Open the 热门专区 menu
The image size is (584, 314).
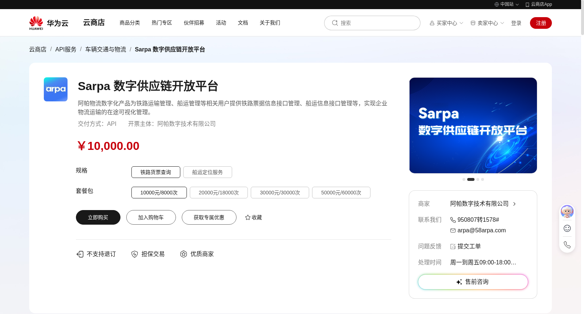(x=162, y=23)
